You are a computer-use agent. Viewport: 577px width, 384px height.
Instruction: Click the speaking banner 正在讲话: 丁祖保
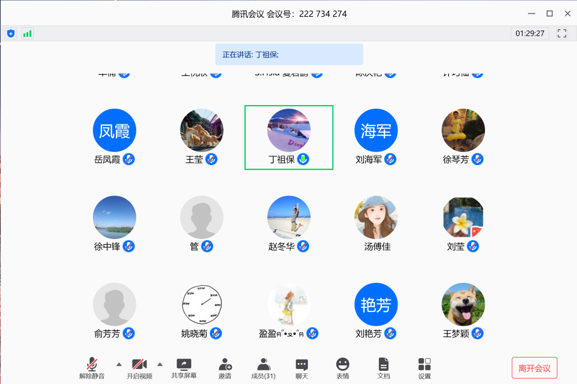289,55
